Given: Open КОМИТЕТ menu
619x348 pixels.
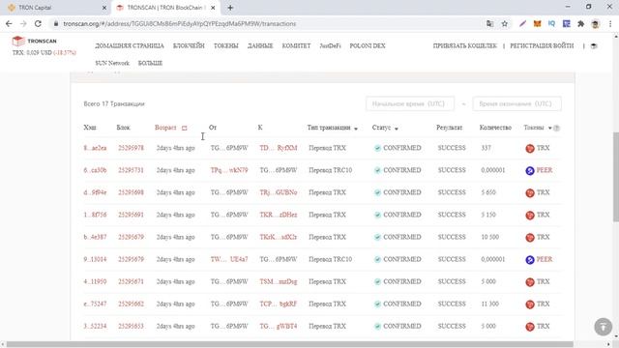Looking at the screenshot, I should [x=296, y=45].
